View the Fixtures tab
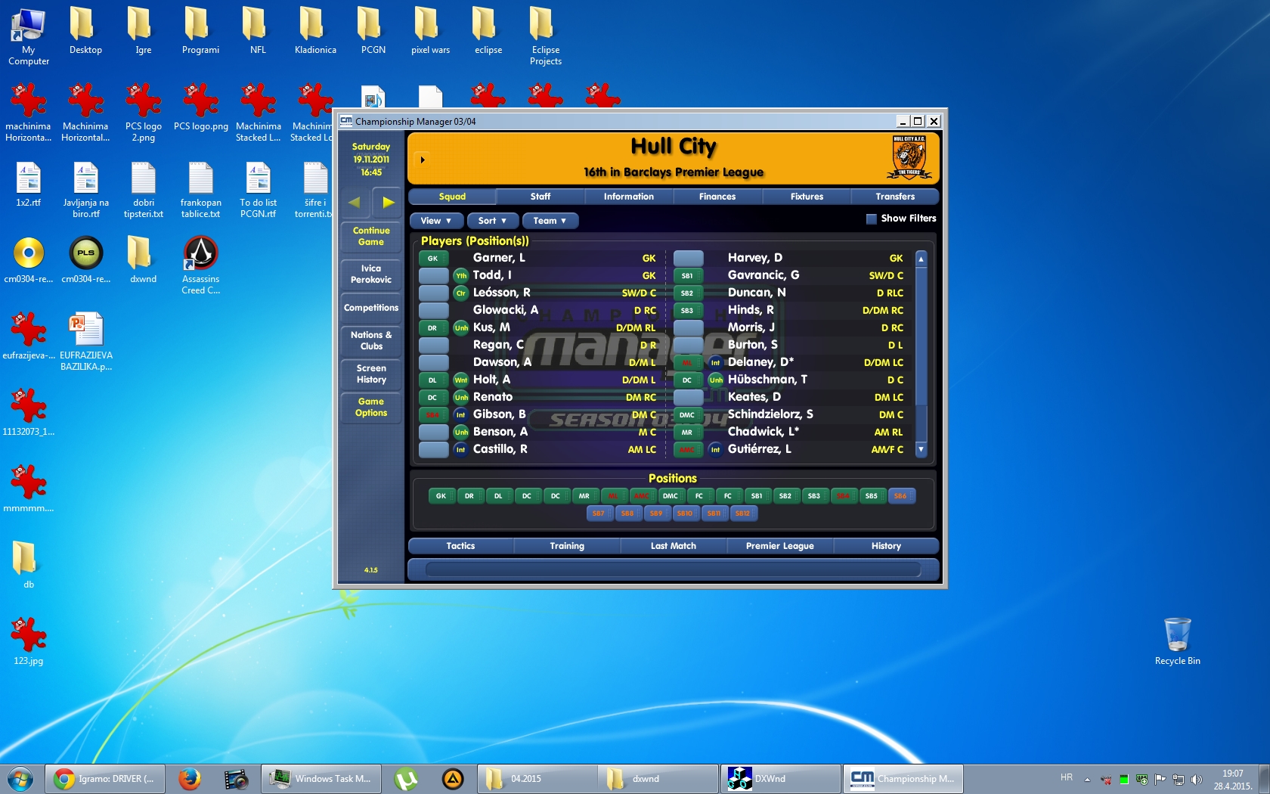This screenshot has width=1270, height=794. tap(807, 197)
